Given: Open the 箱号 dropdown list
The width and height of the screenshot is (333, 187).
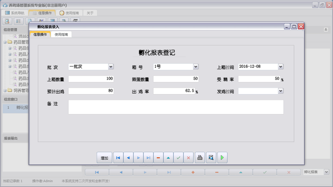Looking at the screenshot, I should 196,67.
